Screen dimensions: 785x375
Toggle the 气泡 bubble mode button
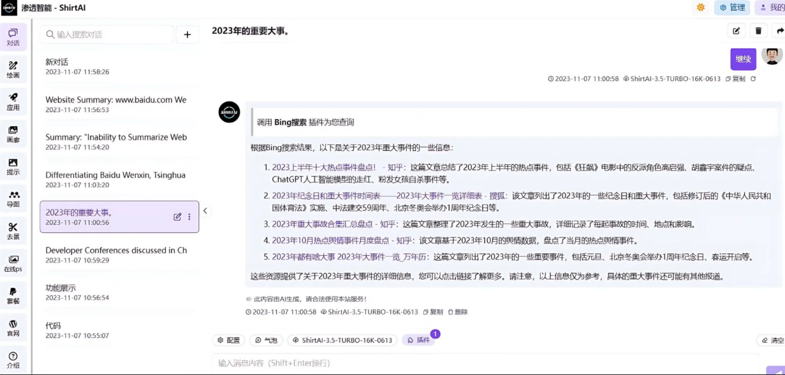point(266,341)
